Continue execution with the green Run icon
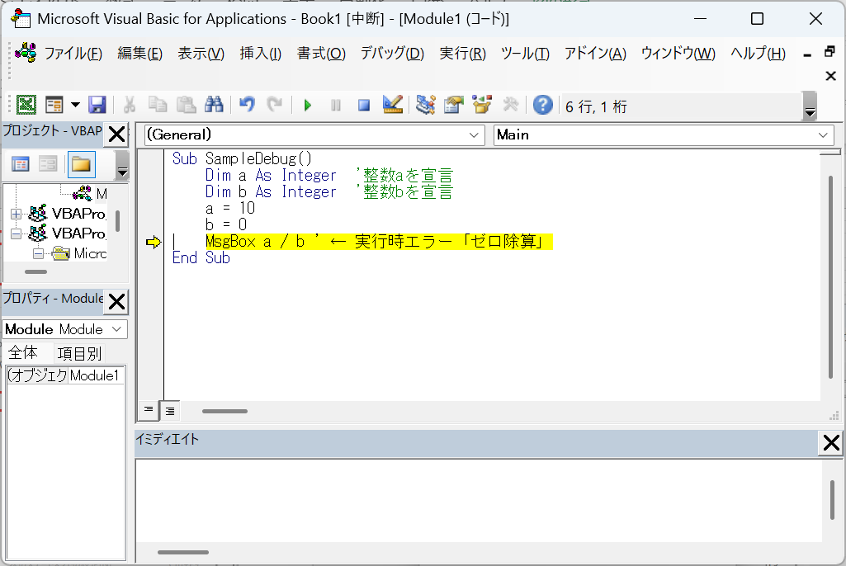Image resolution: width=846 pixels, height=566 pixels. (x=308, y=106)
